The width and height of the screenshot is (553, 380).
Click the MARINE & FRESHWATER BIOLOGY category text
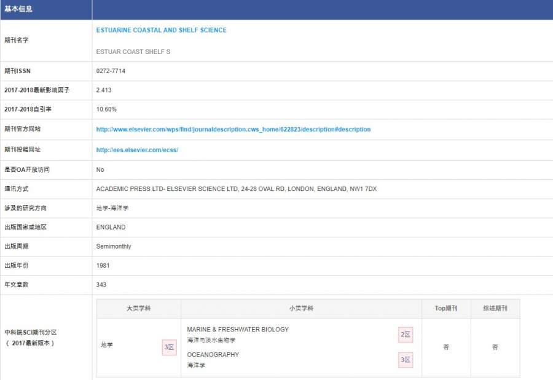pos(238,330)
